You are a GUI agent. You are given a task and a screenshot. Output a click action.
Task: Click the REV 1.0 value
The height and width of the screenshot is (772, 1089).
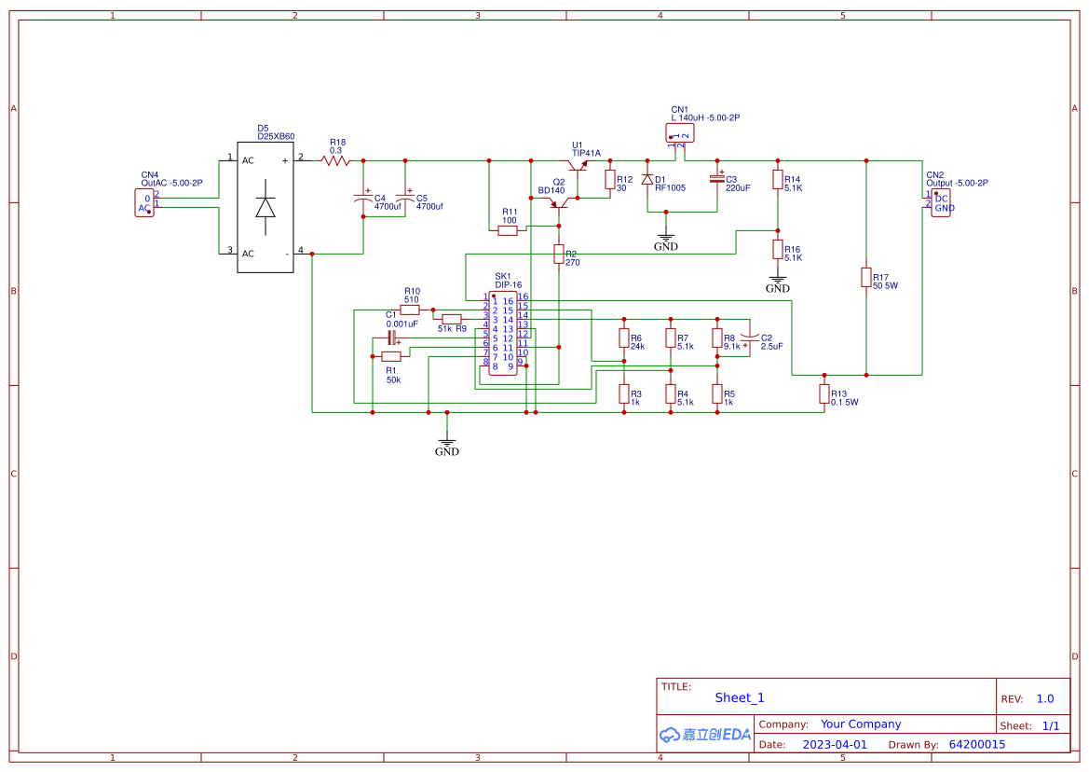(1047, 698)
